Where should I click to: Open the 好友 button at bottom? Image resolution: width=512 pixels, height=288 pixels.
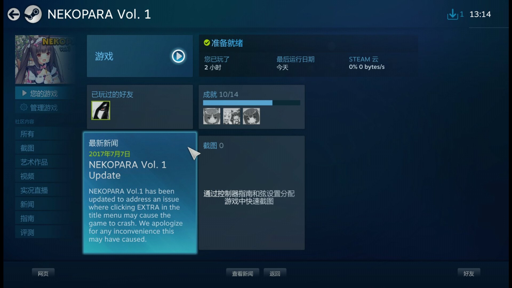coord(469,274)
